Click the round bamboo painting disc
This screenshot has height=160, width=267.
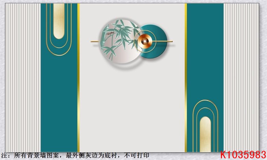click(121, 41)
